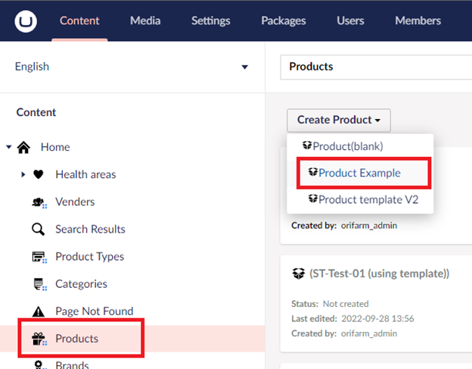Click the Brands icon
This screenshot has height=369, width=472.
pos(39,364)
